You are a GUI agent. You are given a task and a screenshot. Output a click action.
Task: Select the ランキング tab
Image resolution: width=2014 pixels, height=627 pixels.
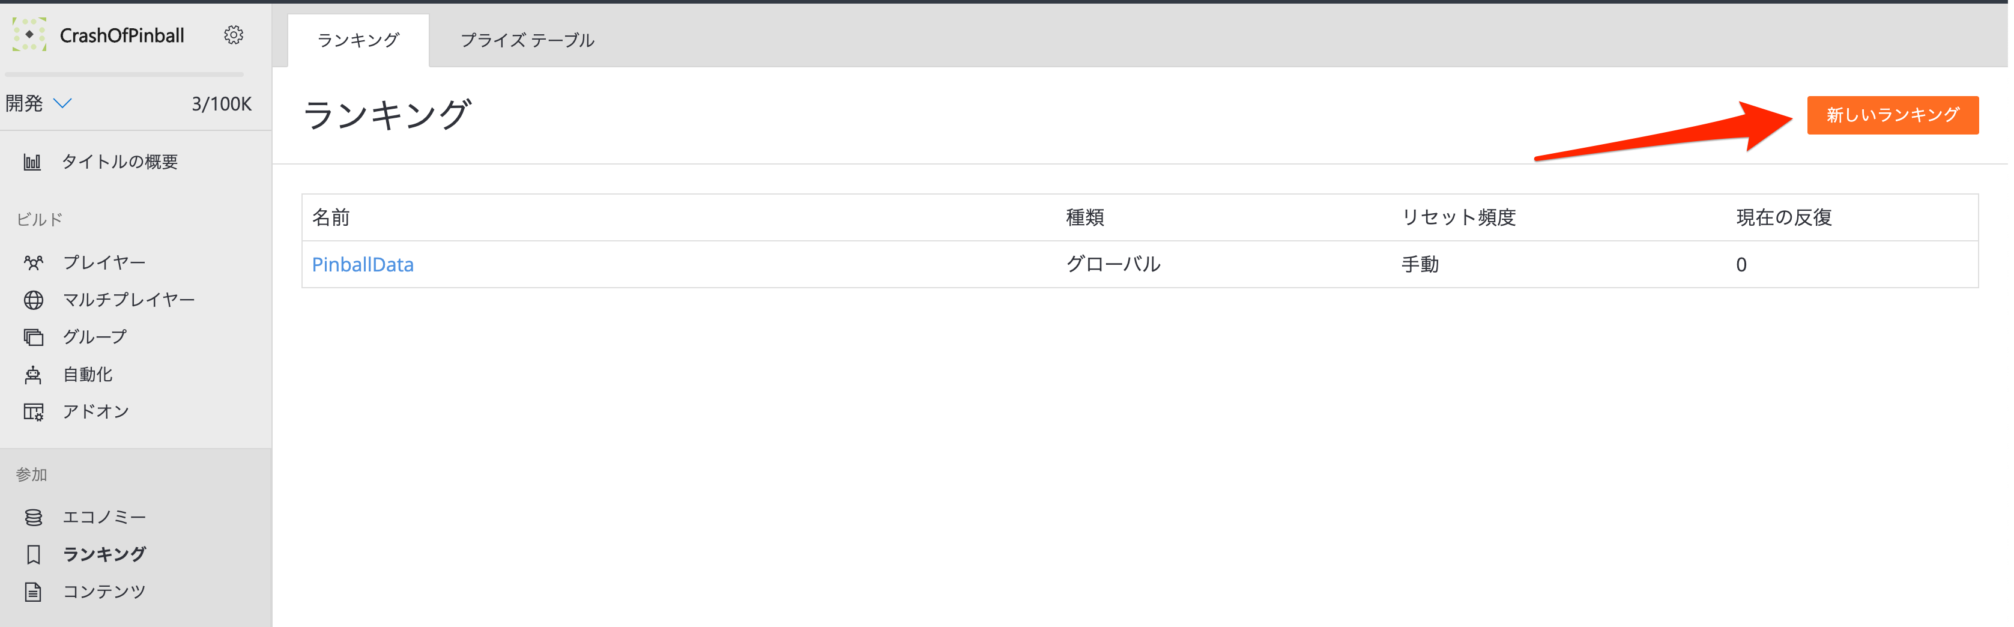pyautogui.click(x=357, y=40)
